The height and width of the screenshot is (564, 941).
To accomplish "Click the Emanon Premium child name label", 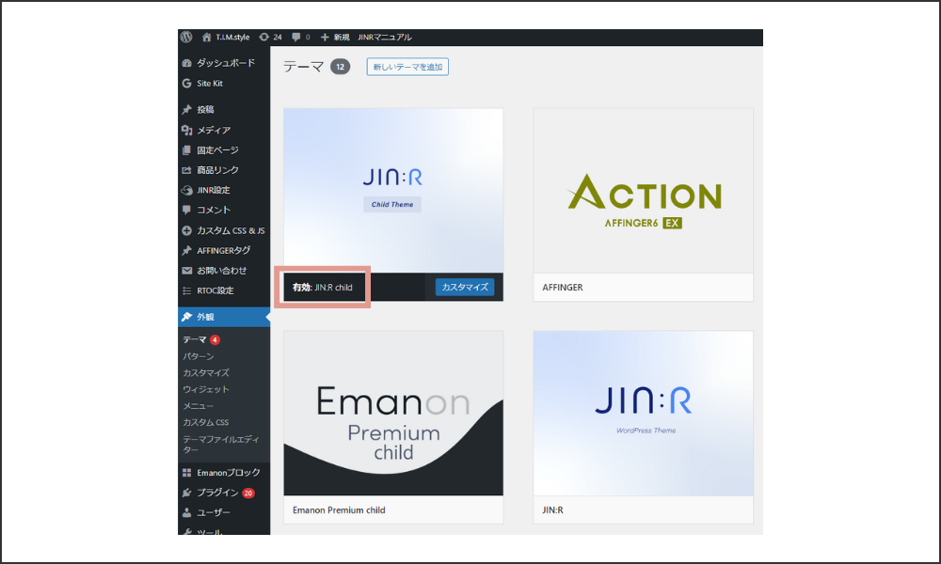I will pyautogui.click(x=339, y=510).
